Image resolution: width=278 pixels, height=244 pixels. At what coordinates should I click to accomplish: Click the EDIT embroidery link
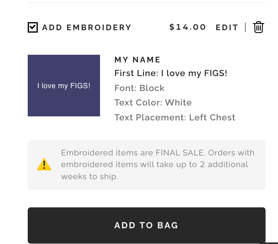pos(227,27)
